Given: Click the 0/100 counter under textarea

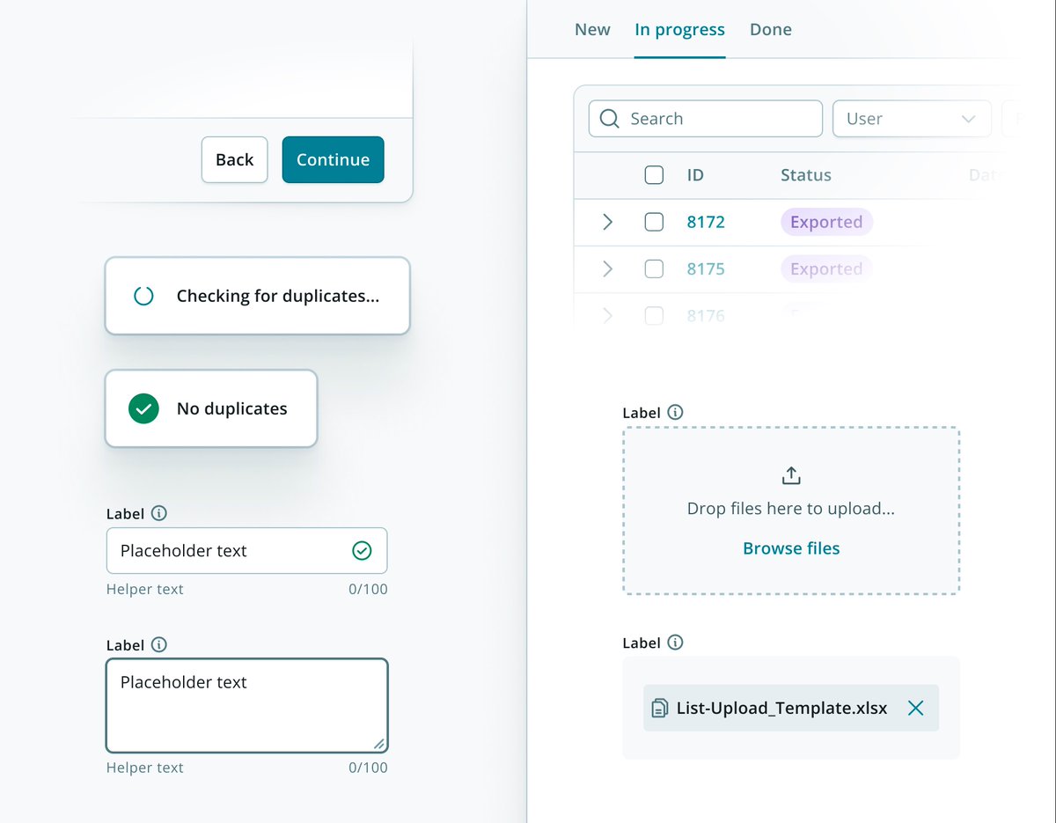Looking at the screenshot, I should pos(368,768).
